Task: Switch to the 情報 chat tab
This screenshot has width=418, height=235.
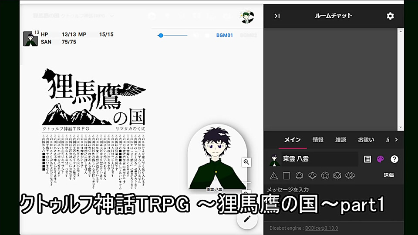Action: click(x=318, y=140)
